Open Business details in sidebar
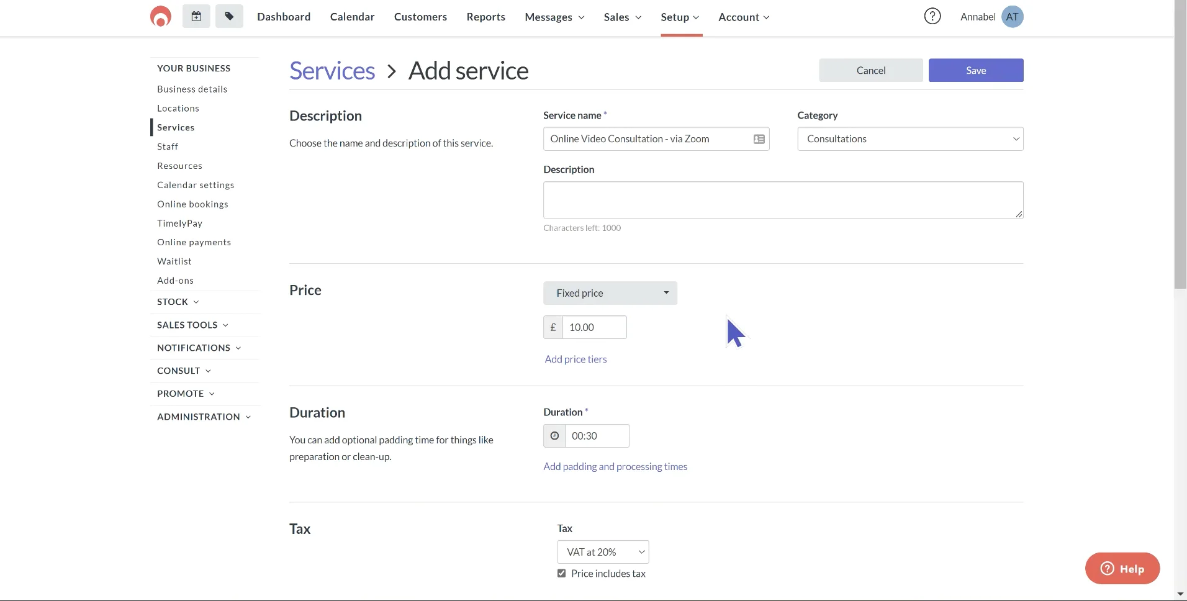Screen dimensions: 1187x601 click(192, 89)
